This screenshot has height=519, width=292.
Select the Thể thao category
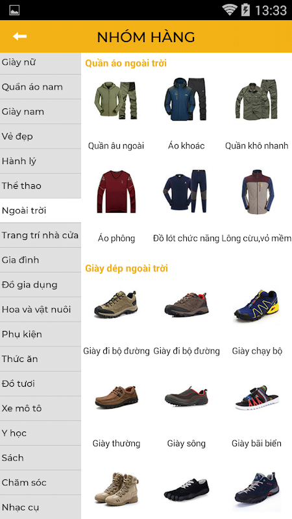pos(40,186)
